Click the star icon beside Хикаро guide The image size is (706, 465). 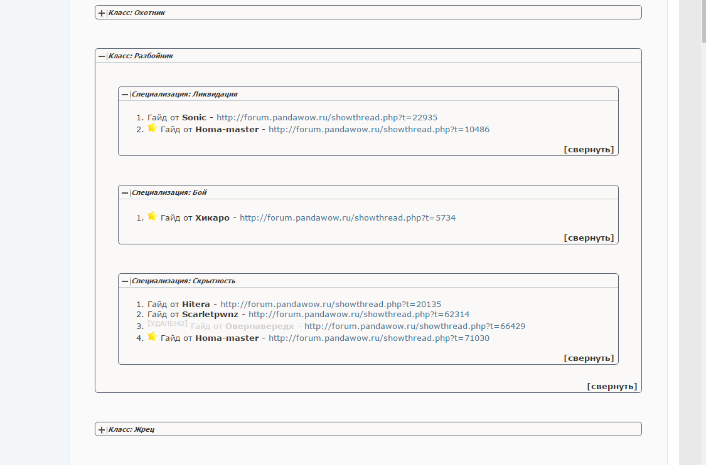(152, 216)
